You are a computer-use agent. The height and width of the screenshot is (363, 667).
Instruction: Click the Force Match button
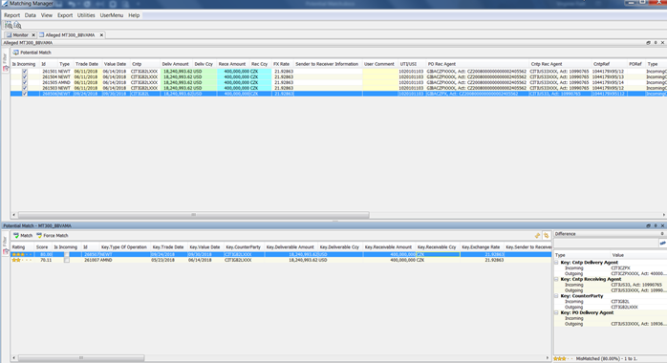(x=52, y=235)
